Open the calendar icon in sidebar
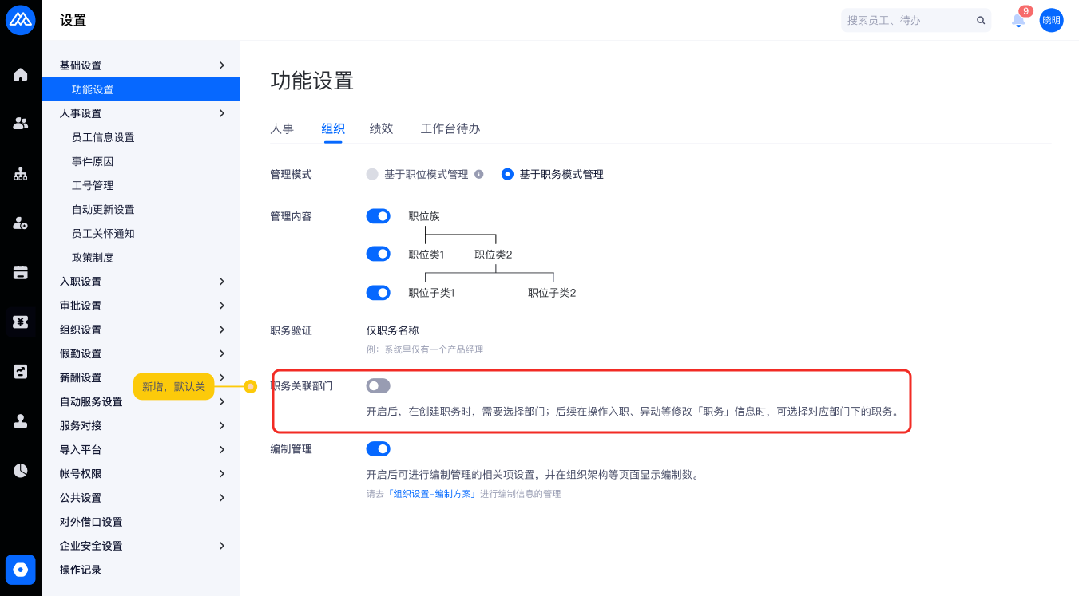The image size is (1079, 596). [21, 273]
